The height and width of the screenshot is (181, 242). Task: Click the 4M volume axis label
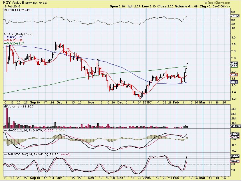click(233, 109)
